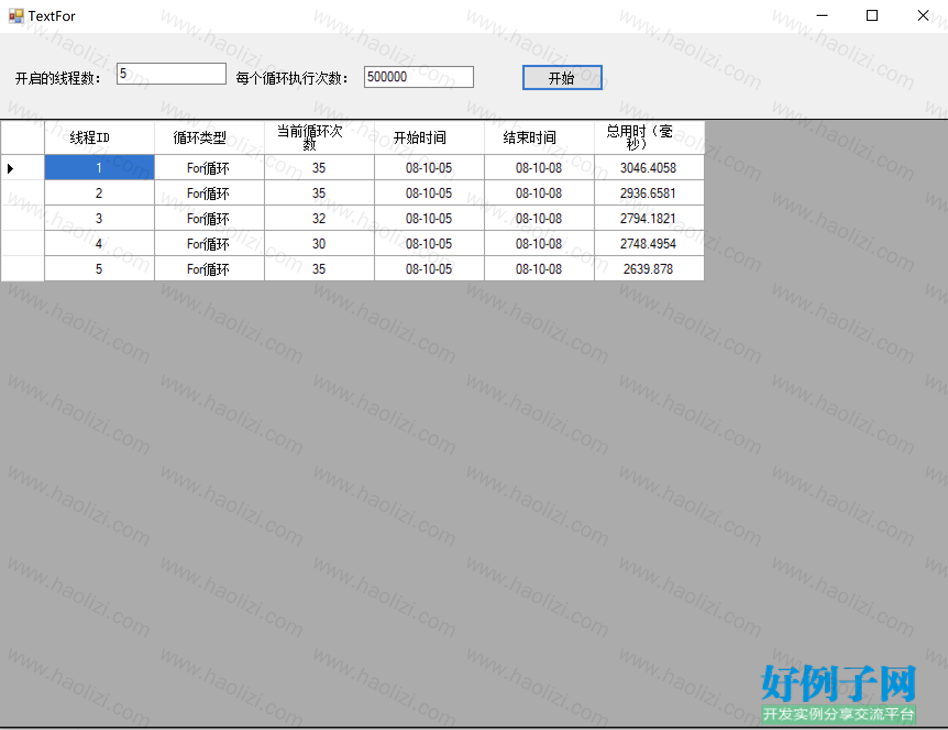948x730 pixels.
Task: Select loop count cell 32 in row 3
Action: pos(319,218)
